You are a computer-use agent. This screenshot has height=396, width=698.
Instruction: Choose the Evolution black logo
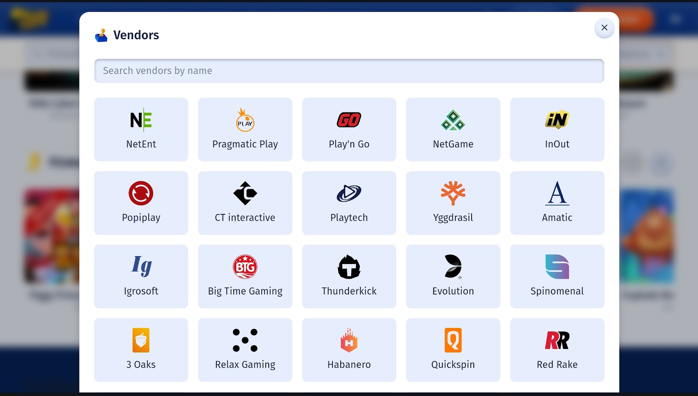(453, 267)
